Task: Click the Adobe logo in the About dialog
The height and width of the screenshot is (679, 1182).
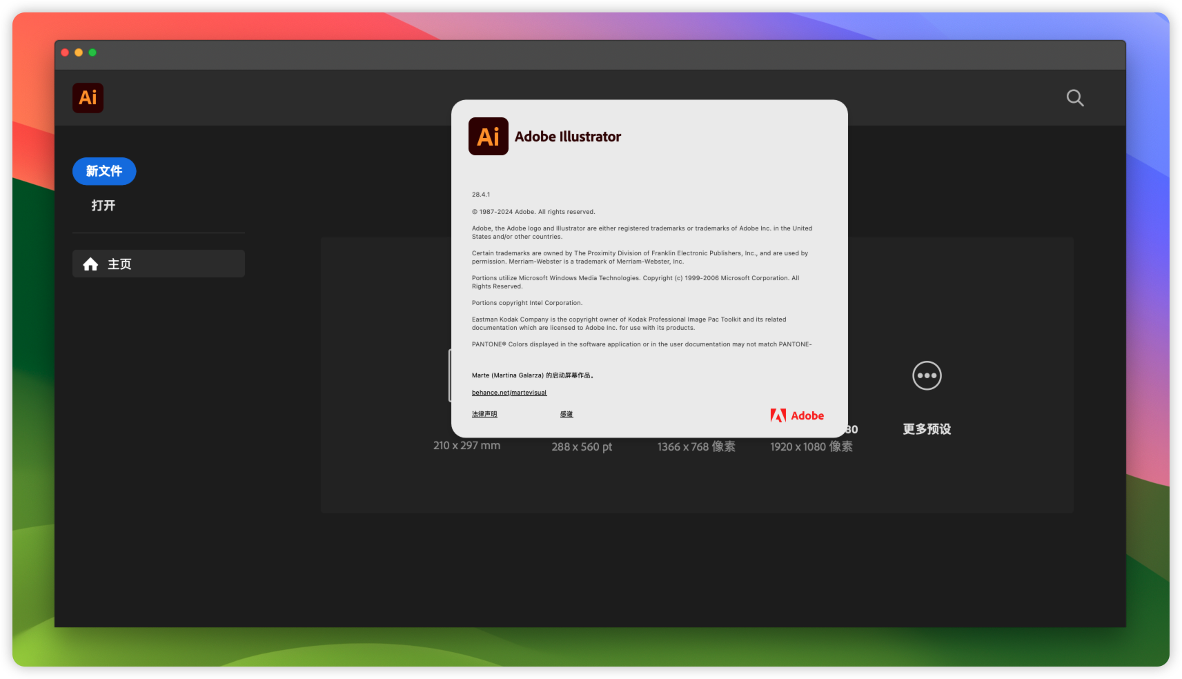Action: click(x=797, y=415)
